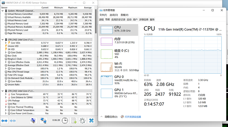Expand the Core Temperatures row

tap(6, 94)
